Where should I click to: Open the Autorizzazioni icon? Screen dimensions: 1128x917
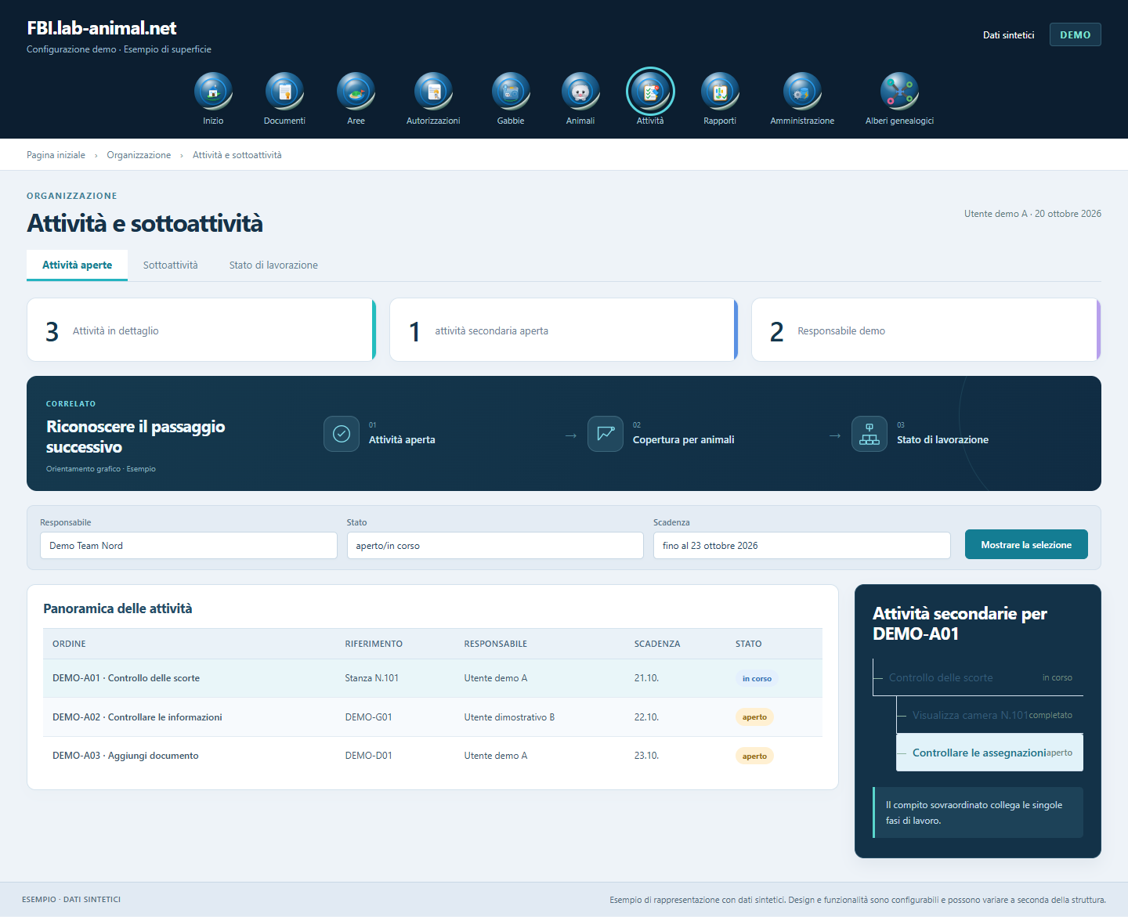click(433, 91)
